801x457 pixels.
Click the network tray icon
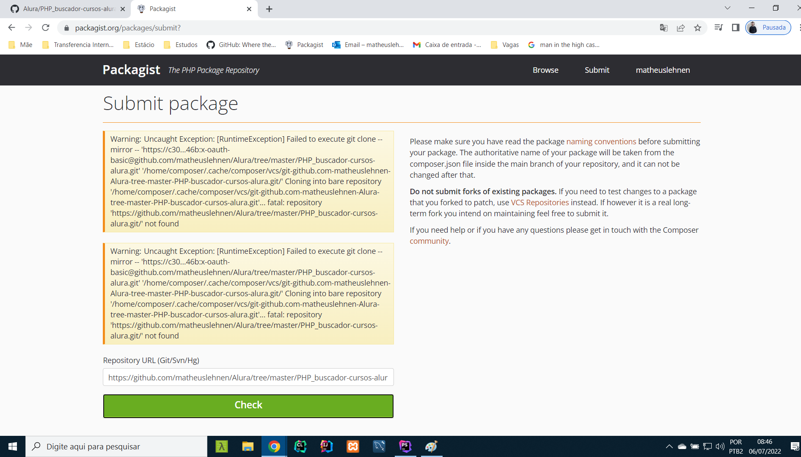tap(707, 446)
